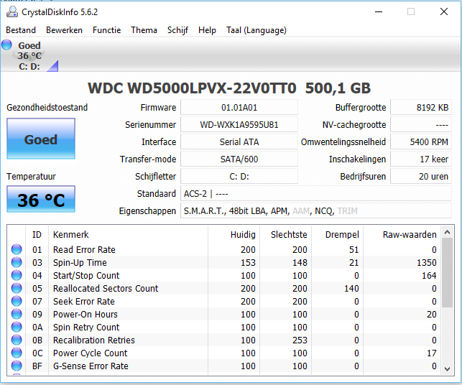Screen dimensions: 462x385
Task: Click the status orb for Reallocated Sectors Count
Action: pos(17,288)
